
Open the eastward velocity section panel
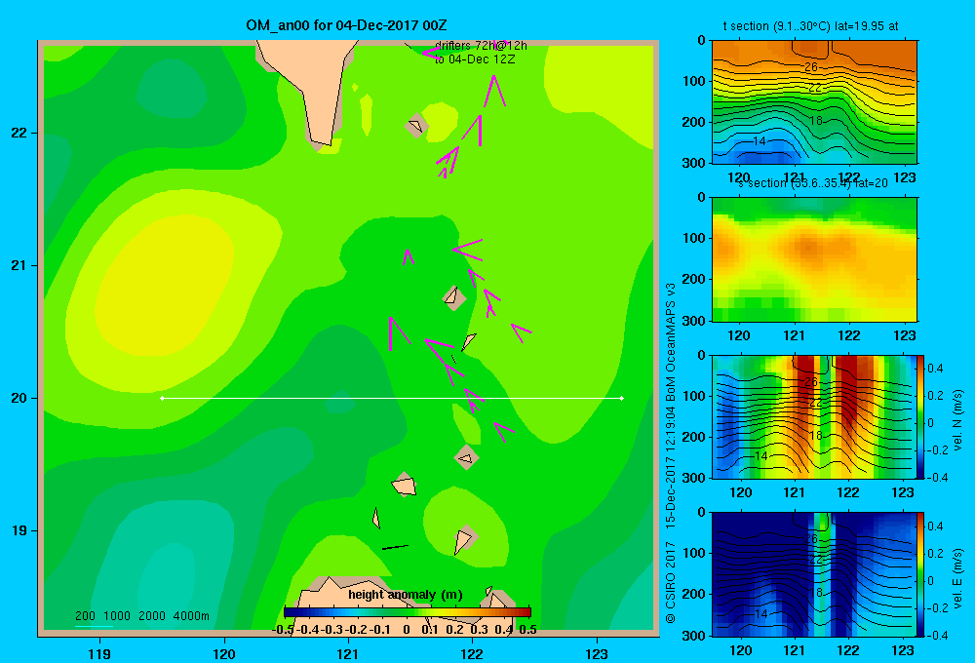tap(814, 574)
